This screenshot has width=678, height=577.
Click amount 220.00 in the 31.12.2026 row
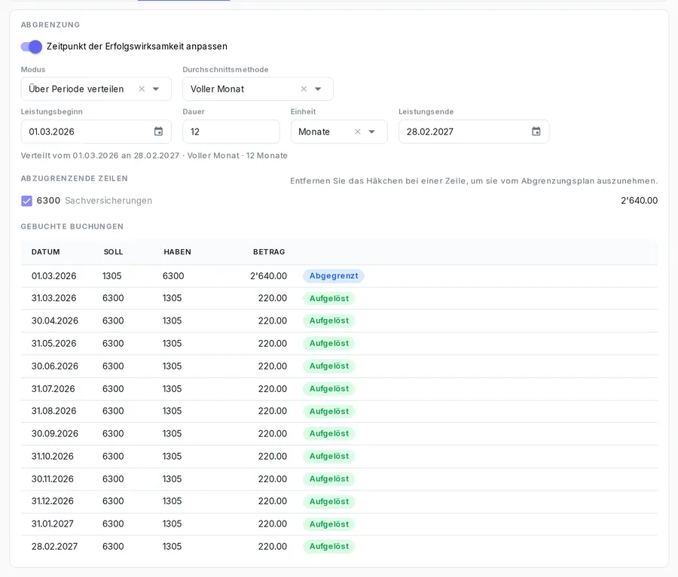click(273, 501)
